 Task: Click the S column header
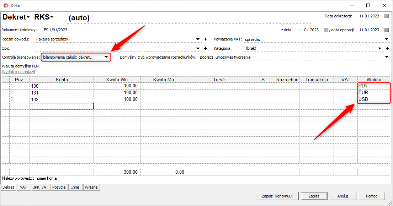(263, 80)
